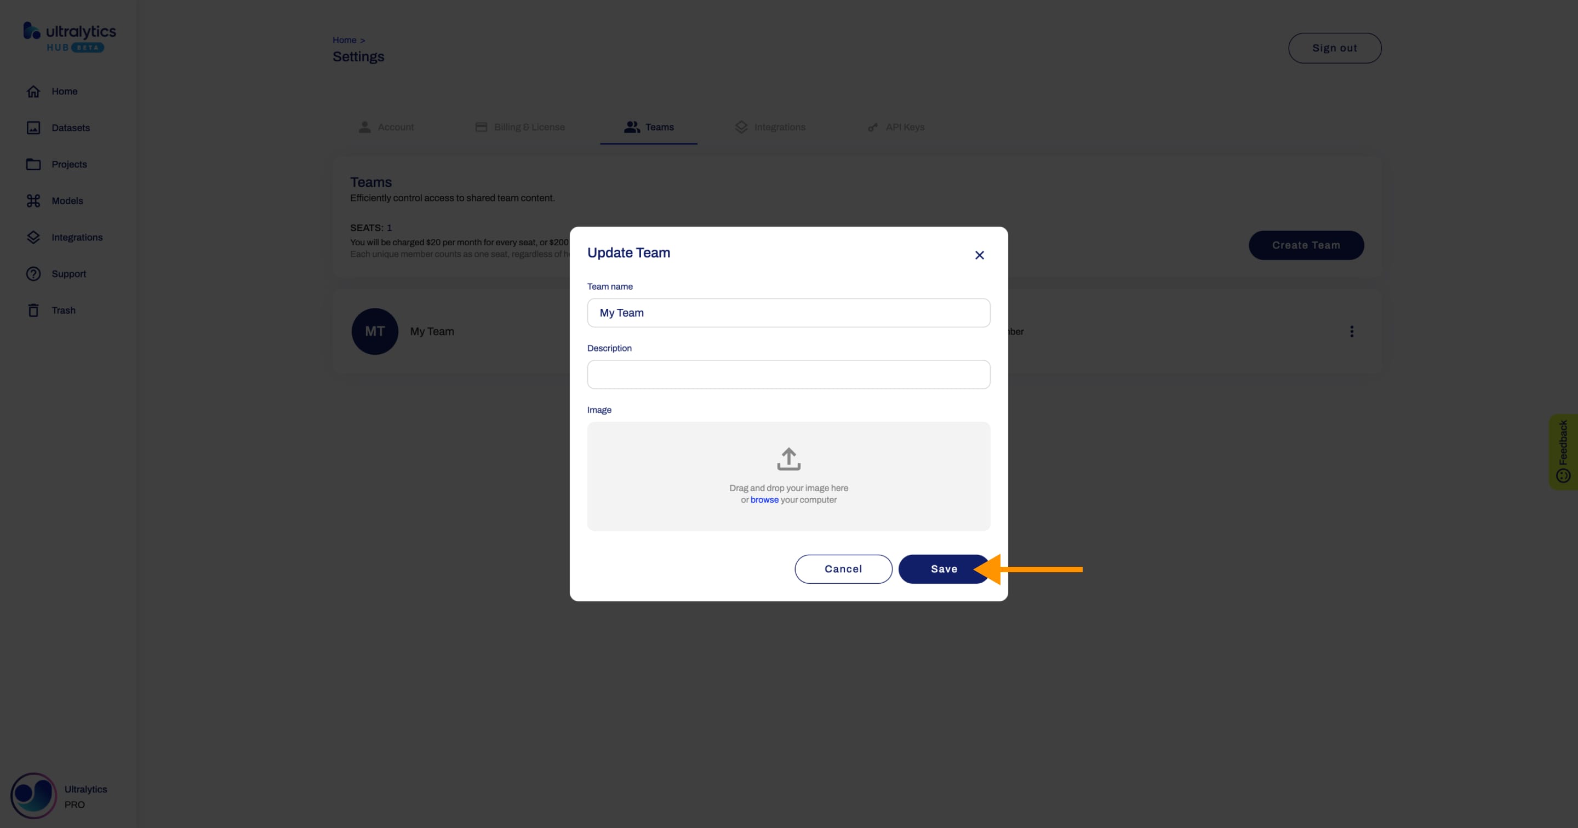
Task: Navigate to Trash section
Action: (x=62, y=310)
